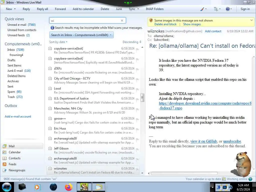The image size is (256, 192).
Task: Click envelope icon for goose++ message
Action: coord(50,118)
